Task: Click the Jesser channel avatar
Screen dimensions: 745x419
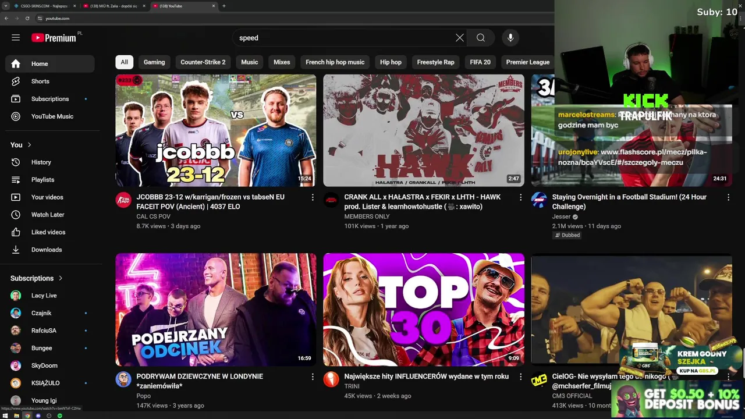Action: click(539, 200)
